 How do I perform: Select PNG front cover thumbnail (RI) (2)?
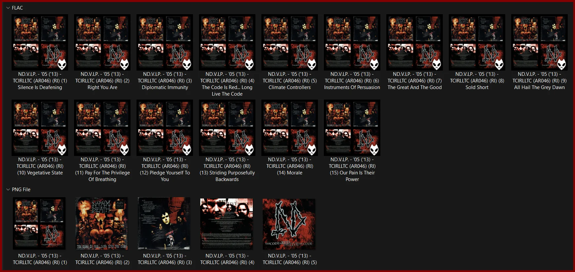click(x=101, y=223)
